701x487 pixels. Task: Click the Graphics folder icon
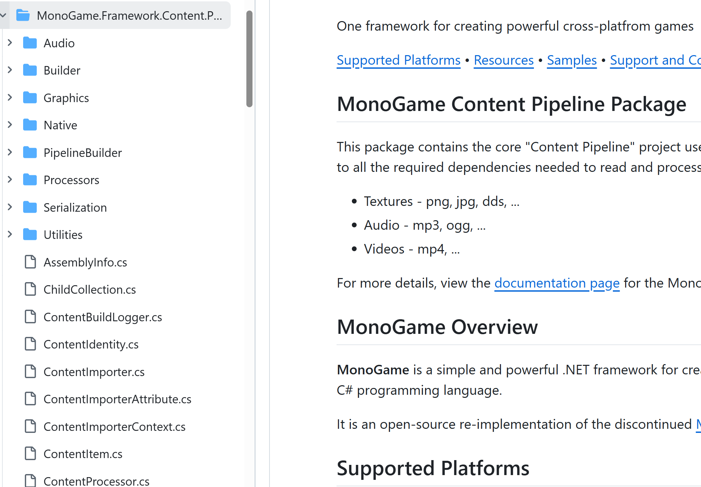pyautogui.click(x=30, y=98)
